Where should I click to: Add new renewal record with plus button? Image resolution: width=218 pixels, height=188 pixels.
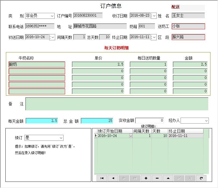tap(146, 178)
